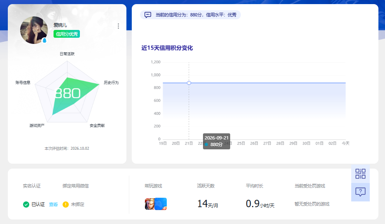Click the 30日 label on chart axis
385x224 pixels.
pyautogui.click(x=306, y=143)
